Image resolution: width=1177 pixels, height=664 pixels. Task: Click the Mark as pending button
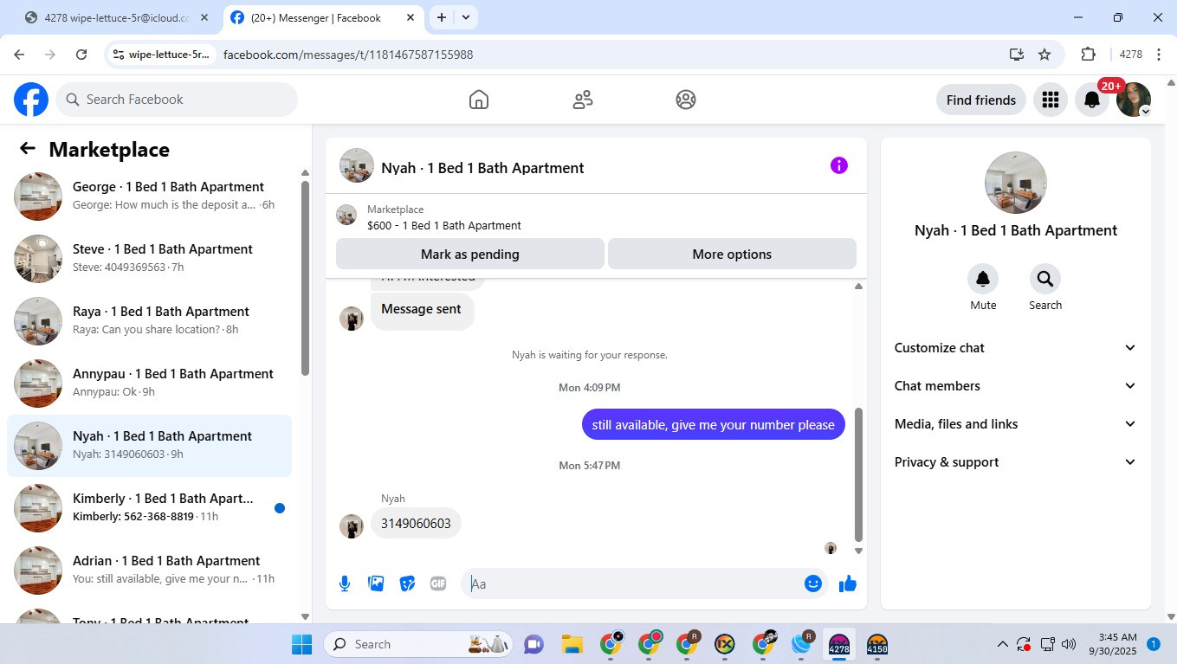470,255
